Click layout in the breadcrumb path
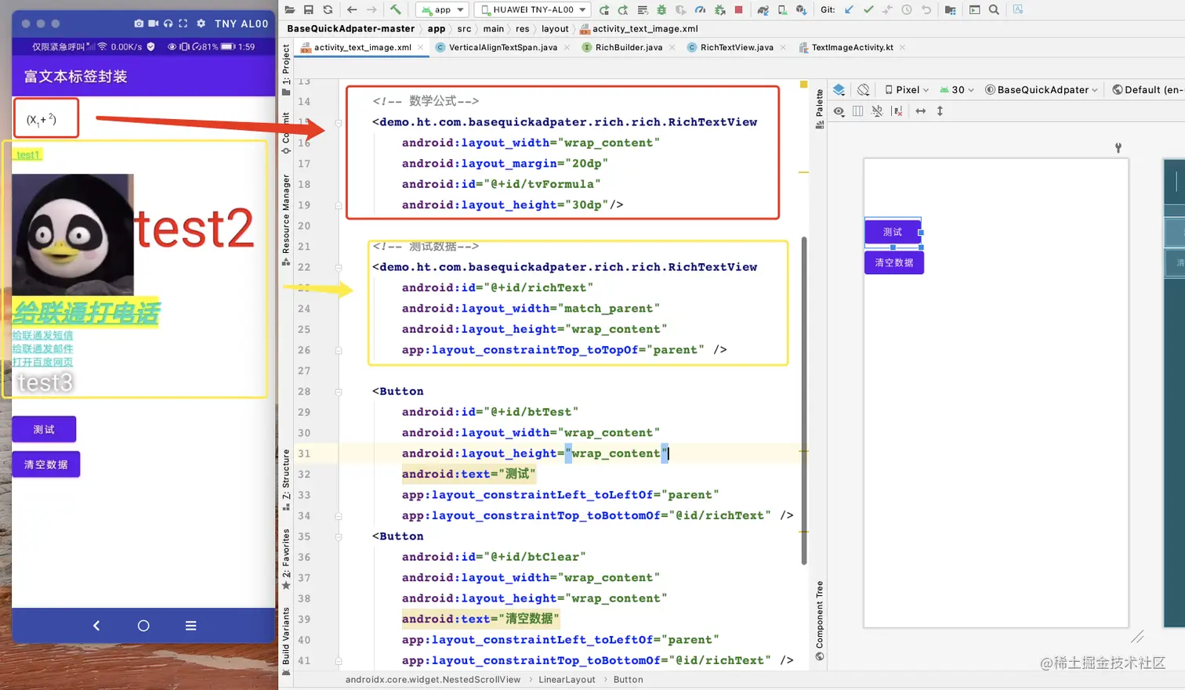 pyautogui.click(x=555, y=28)
